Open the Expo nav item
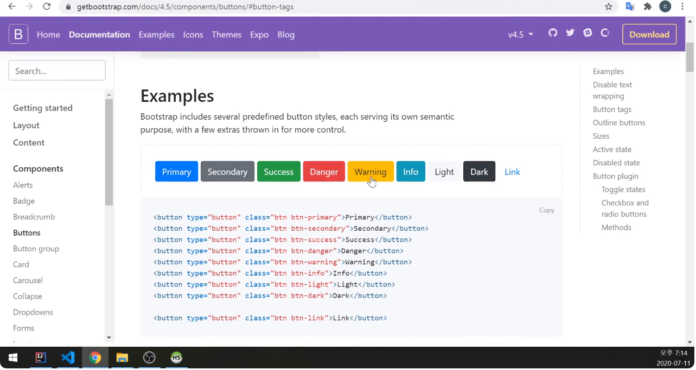 (259, 34)
